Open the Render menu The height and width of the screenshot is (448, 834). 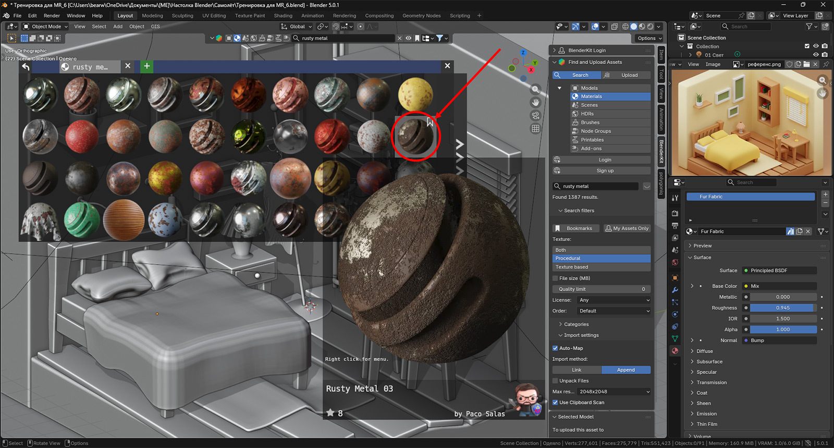coord(52,16)
